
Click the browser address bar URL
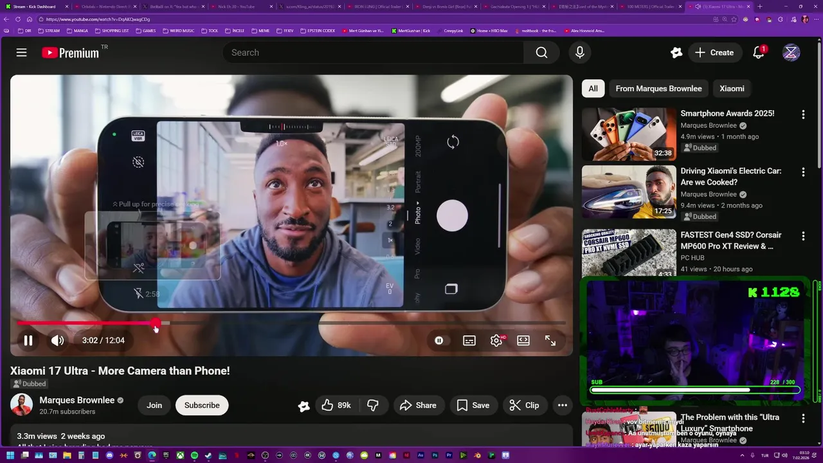98,19
